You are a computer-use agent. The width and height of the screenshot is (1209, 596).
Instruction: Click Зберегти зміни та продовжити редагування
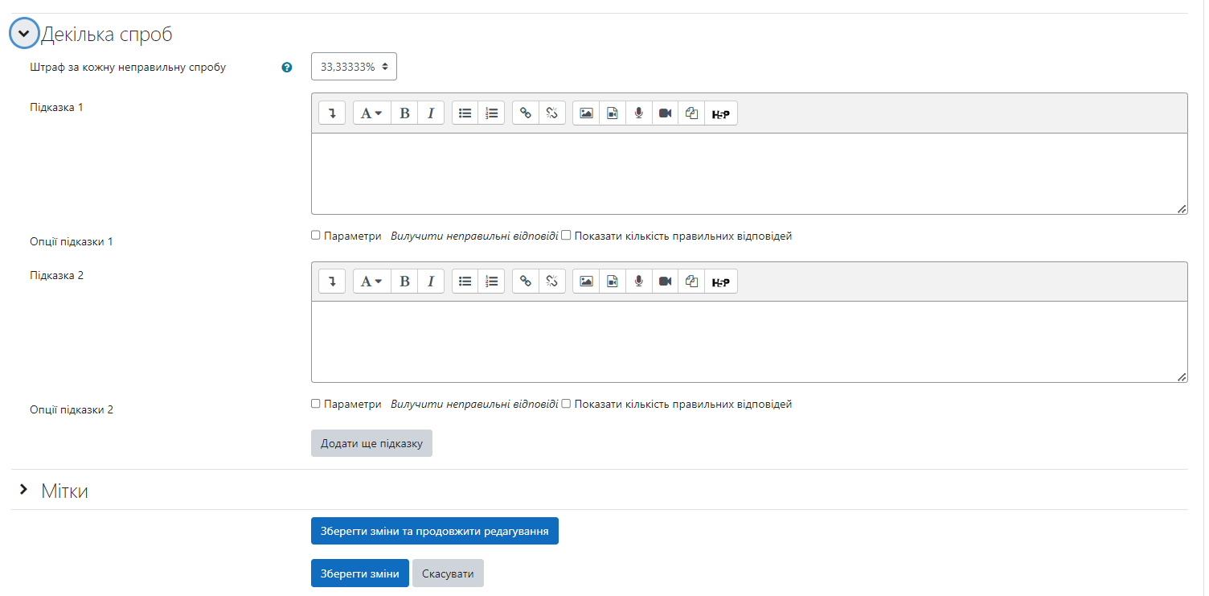coord(435,531)
